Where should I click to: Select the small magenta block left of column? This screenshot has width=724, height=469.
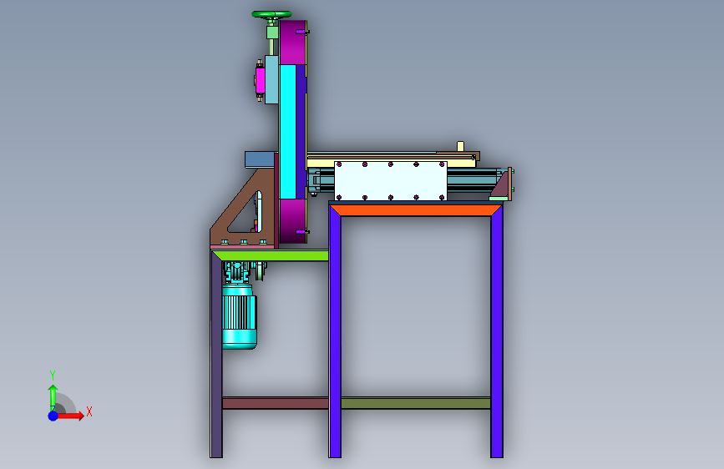[x=260, y=80]
